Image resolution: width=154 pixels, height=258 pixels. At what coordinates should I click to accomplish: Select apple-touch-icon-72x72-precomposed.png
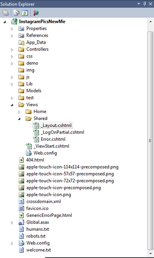70,180
